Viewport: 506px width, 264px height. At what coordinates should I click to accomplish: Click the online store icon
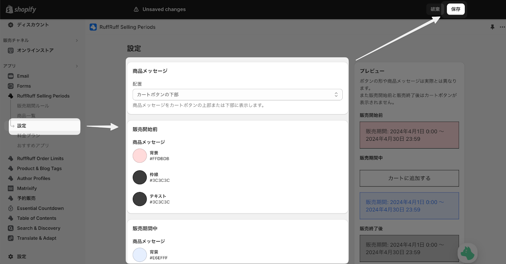tap(11, 51)
